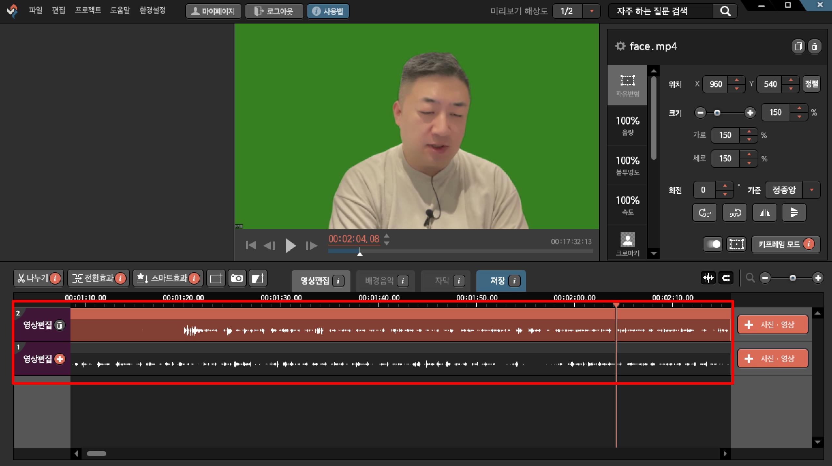The image size is (832, 466).
Task: Toggle the switch beside 키프레임 모드
Action: click(713, 244)
